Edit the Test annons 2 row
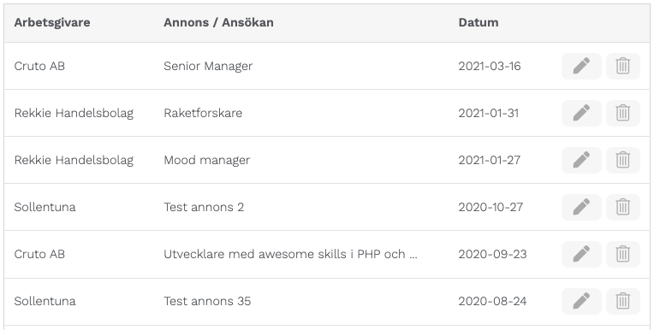Screen dimensions: 654x330 pos(581,207)
